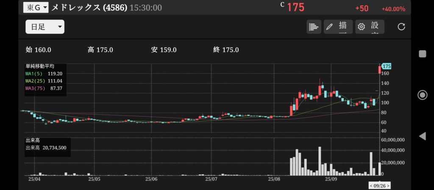Click the 175 current price tag
434x190 pixels.
386,66
